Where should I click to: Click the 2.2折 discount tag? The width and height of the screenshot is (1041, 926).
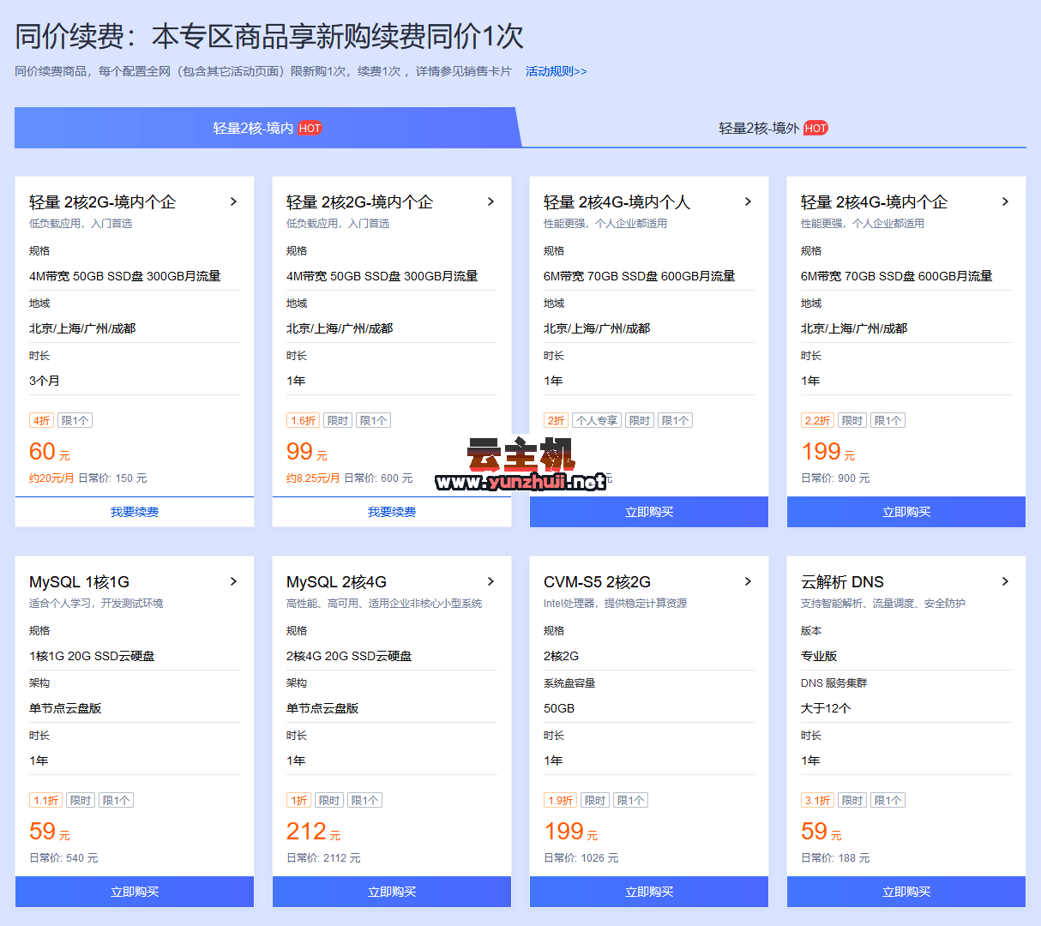click(x=817, y=420)
